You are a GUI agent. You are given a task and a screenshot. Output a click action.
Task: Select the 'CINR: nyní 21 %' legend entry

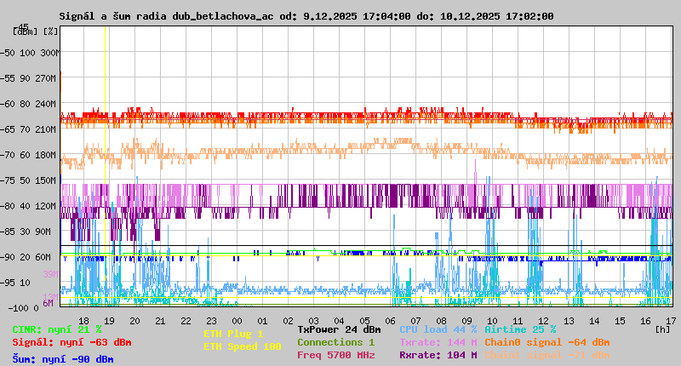pos(57,330)
